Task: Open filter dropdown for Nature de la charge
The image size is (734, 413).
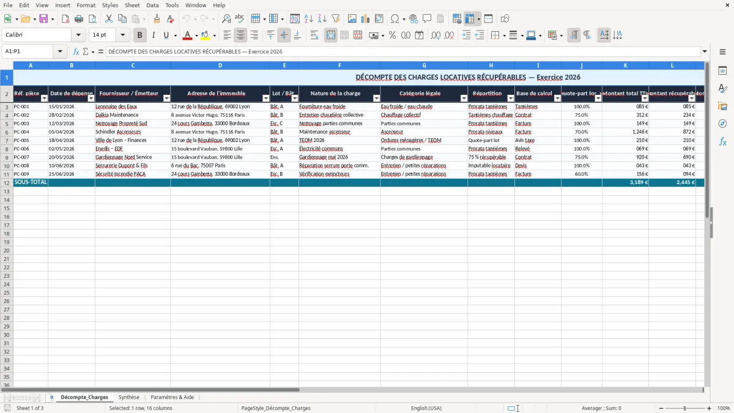Action: point(376,99)
